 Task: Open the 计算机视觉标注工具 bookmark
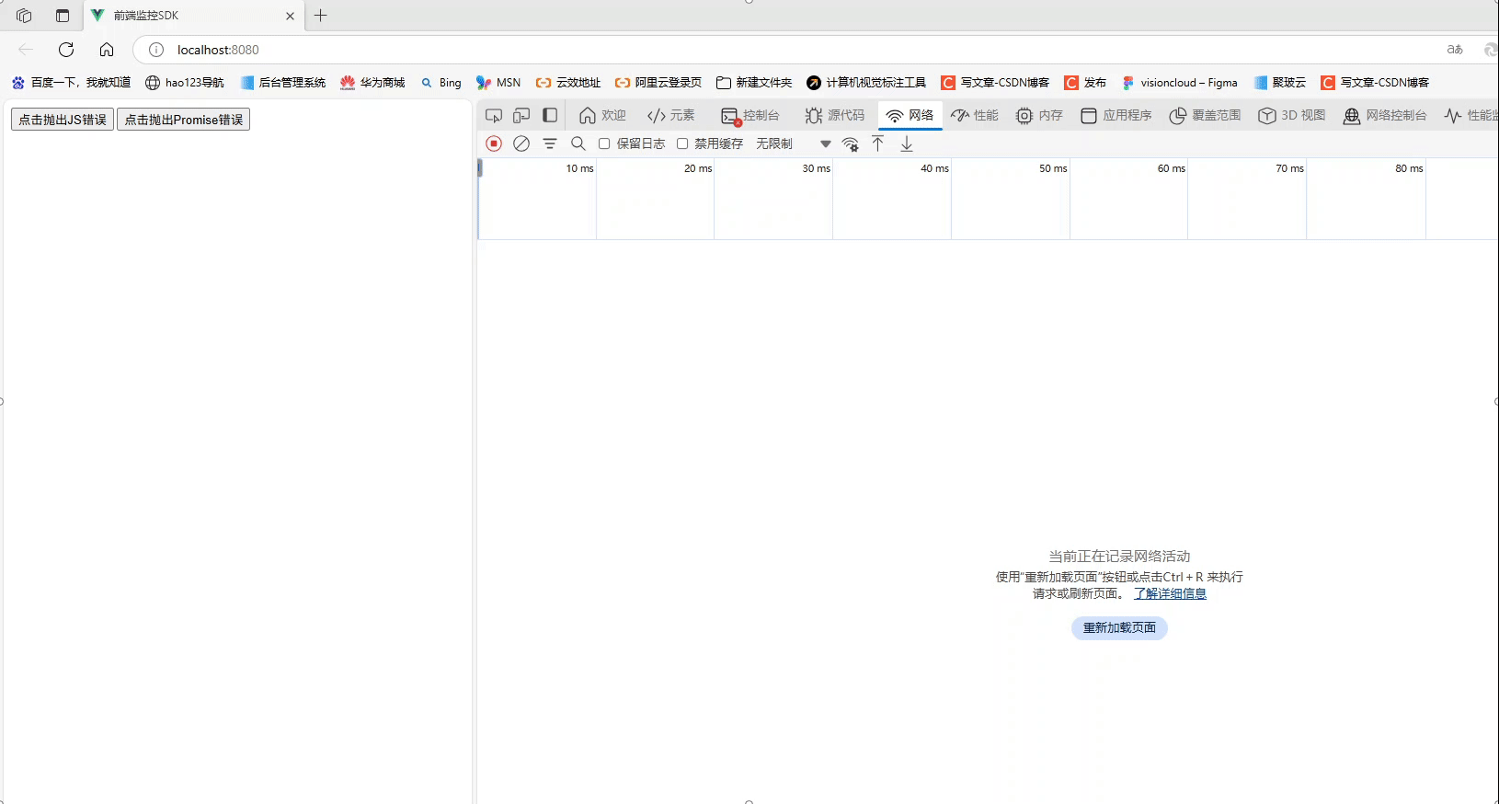pyautogui.click(x=866, y=83)
